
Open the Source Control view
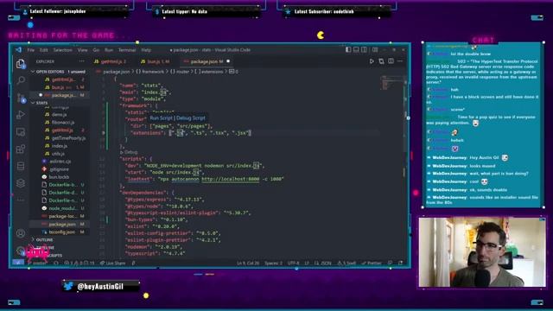[21, 98]
